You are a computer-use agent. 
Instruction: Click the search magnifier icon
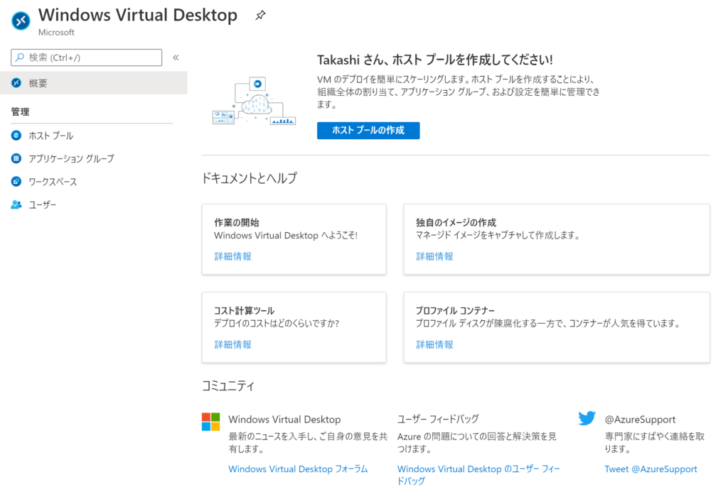coord(19,58)
